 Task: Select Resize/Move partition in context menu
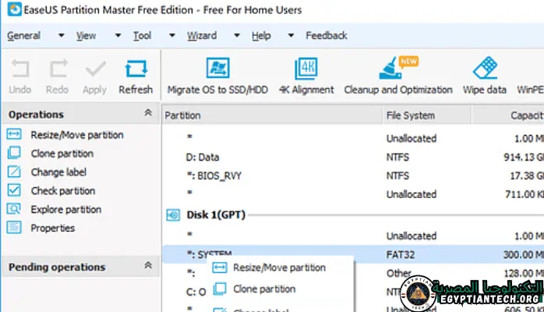279,268
